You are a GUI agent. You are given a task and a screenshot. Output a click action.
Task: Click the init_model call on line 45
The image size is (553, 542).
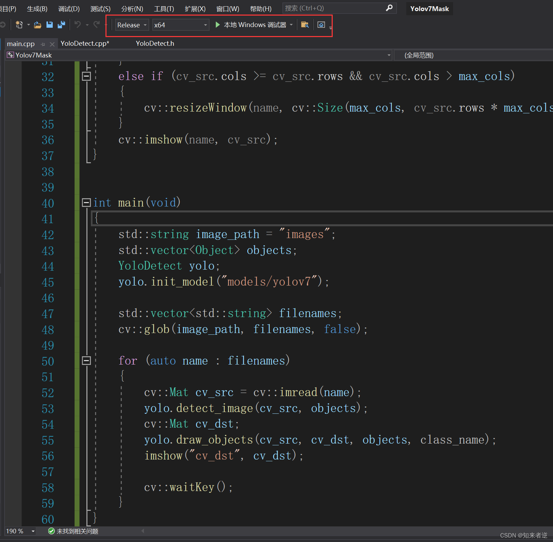182,281
